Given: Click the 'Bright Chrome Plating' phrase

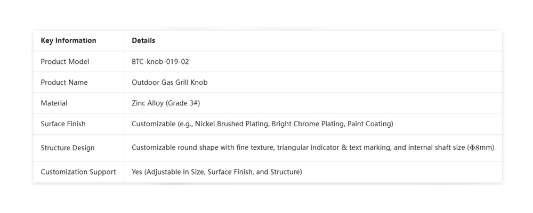Looking at the screenshot, I should click(x=307, y=124).
